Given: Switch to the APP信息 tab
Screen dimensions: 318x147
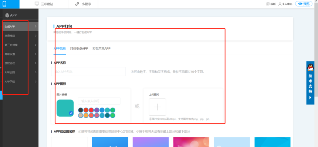Looking at the screenshot, I should (x=60, y=49).
